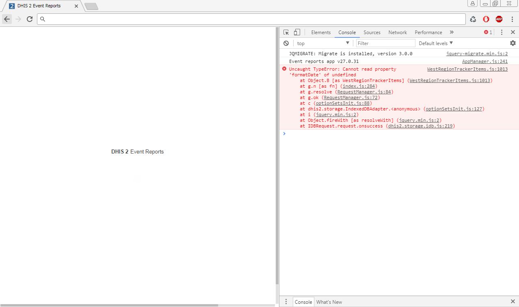
Task: Toggle the device toolbar icon
Action: pos(297,32)
